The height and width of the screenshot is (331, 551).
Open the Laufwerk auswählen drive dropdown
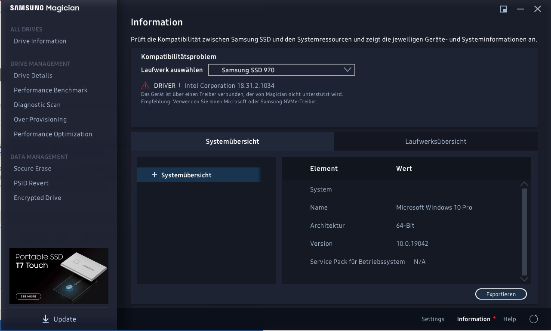pos(282,70)
